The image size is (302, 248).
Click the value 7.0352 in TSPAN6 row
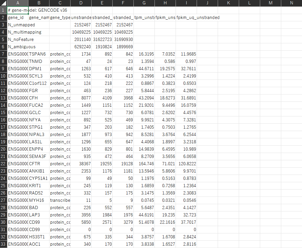click(165, 54)
